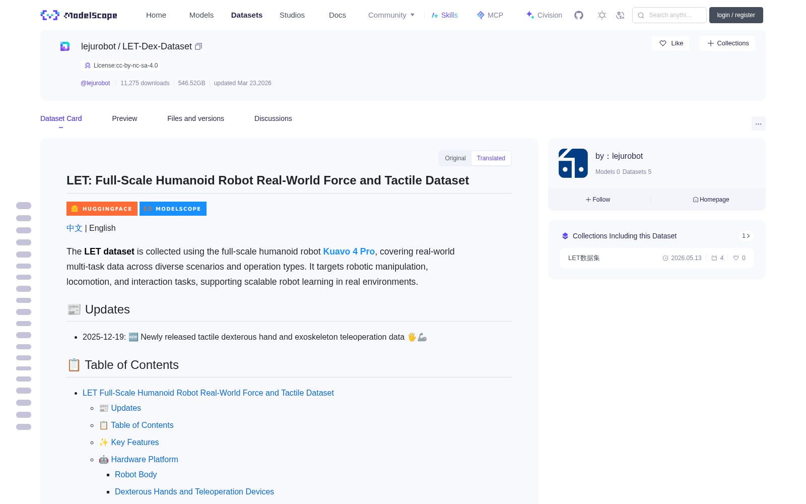806x504 pixels.
Task: Open the Skills page
Action: [444, 15]
